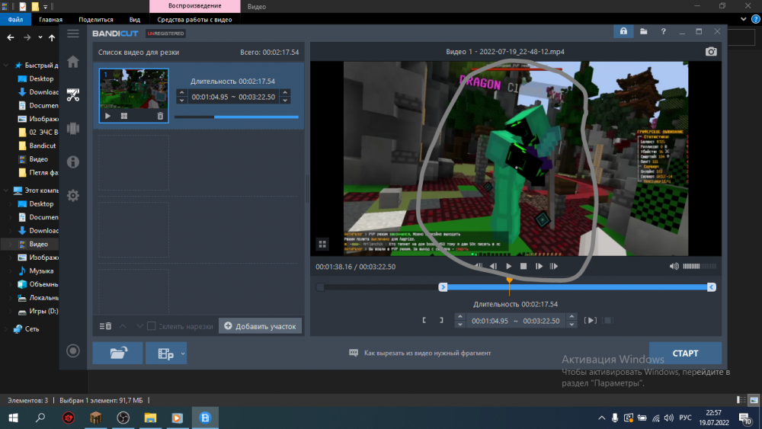Open Вид ribbon tab
The image size is (762, 429).
[135, 20]
